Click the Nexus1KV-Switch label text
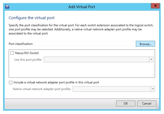This screenshot has width=164, height=114. 27,53
